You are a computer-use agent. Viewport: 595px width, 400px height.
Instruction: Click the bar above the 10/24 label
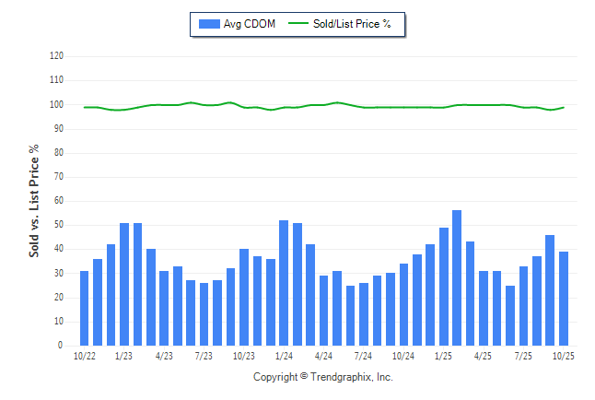(x=403, y=304)
